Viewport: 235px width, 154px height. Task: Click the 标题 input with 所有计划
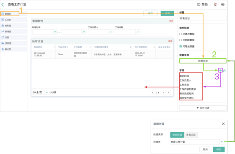(203, 18)
